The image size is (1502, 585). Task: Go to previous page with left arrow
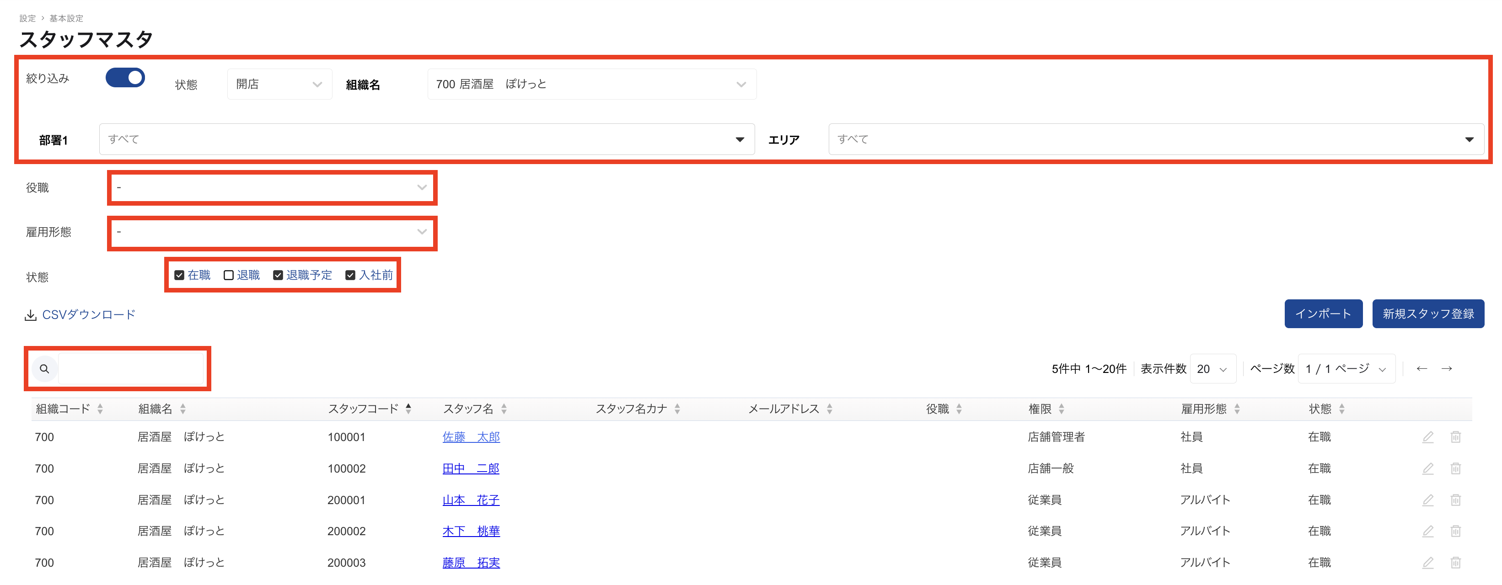coord(1422,369)
